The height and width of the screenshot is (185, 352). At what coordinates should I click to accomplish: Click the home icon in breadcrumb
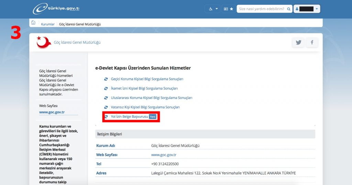point(33,23)
